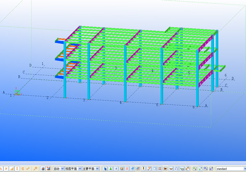Image resolution: width=246 pixels, height=172 pixels.
Task: Toggle the orange snap to extension lines icon
Action: point(23,169)
